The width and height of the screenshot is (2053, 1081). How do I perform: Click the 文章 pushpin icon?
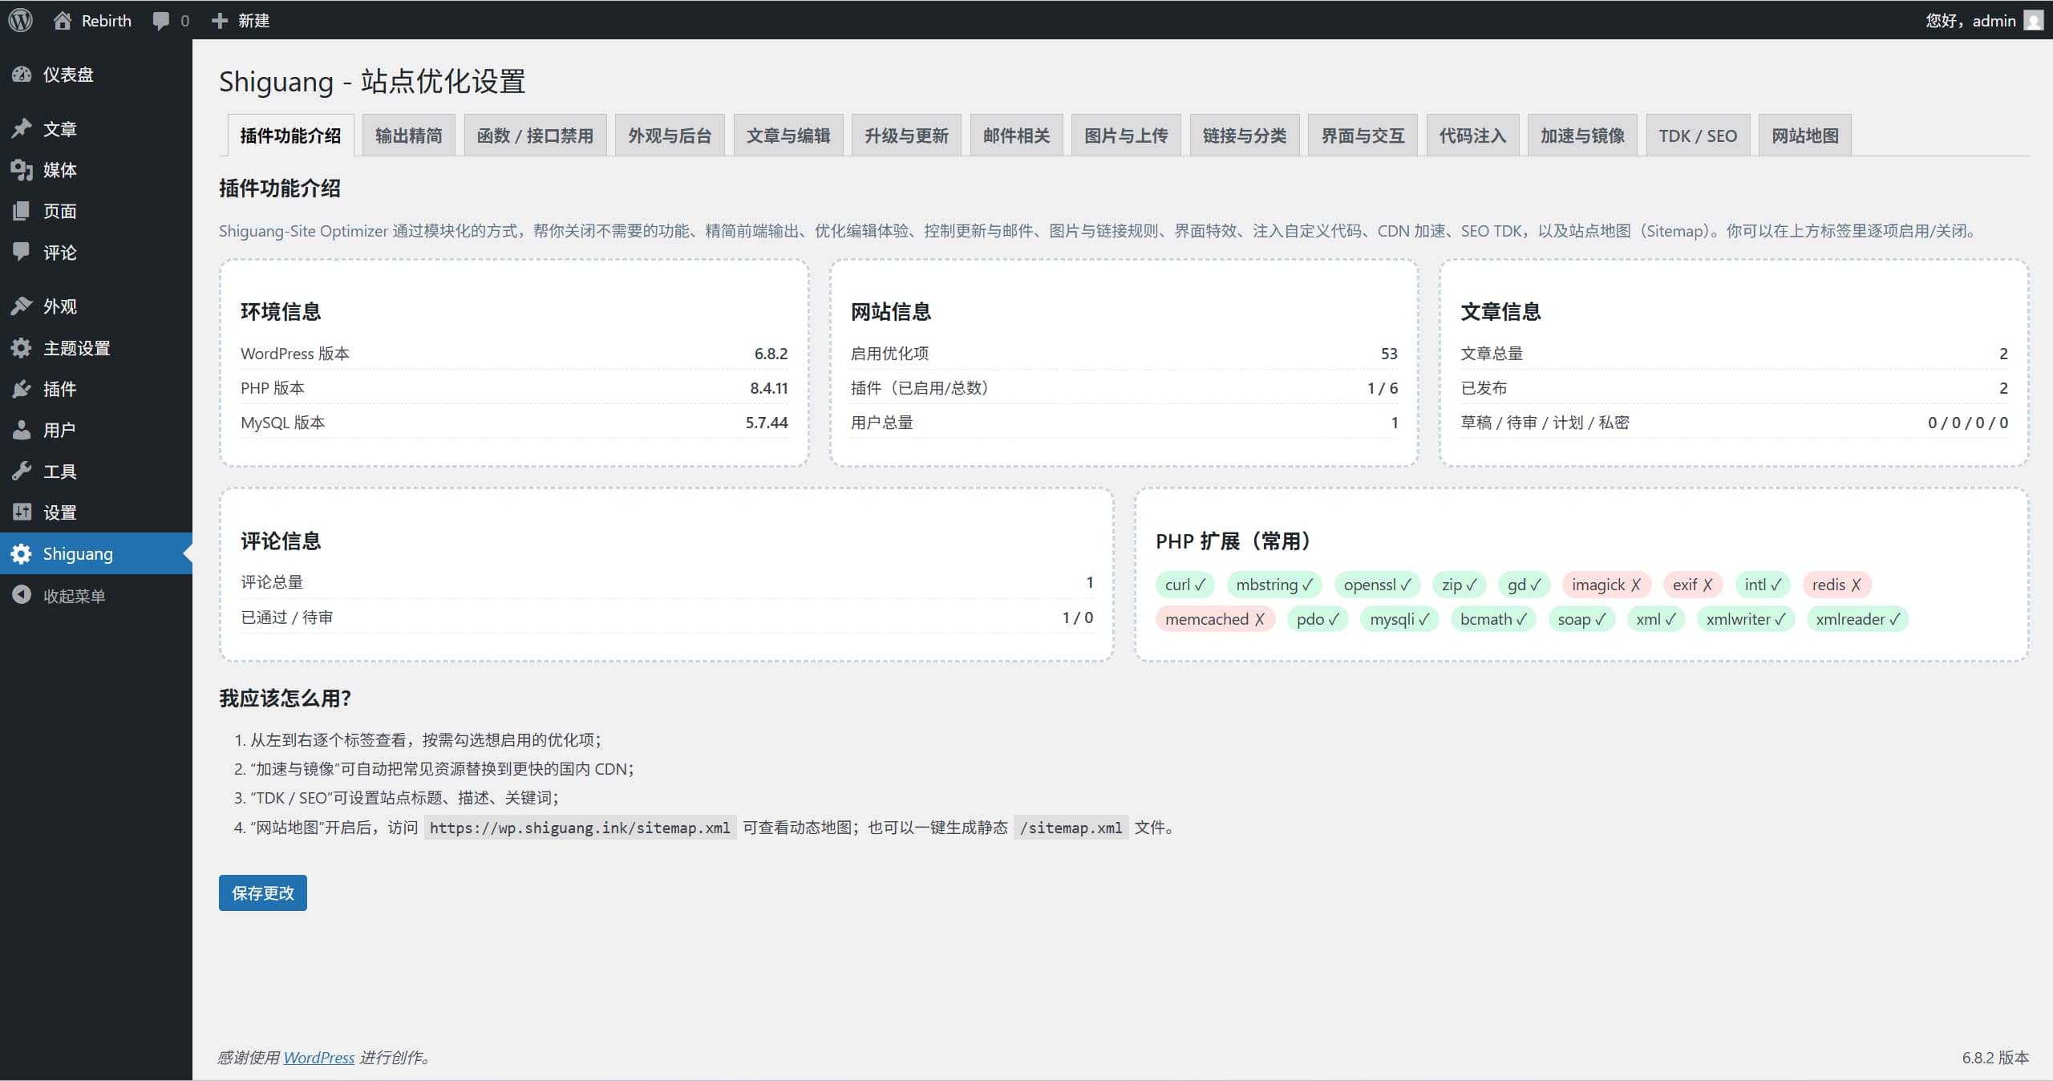click(22, 128)
